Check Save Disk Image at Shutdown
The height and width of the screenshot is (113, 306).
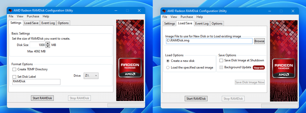[221, 61]
